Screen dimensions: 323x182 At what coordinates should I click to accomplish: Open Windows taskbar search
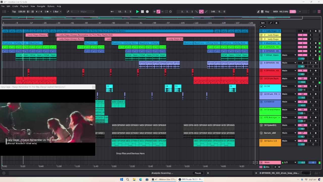(x=128, y=179)
